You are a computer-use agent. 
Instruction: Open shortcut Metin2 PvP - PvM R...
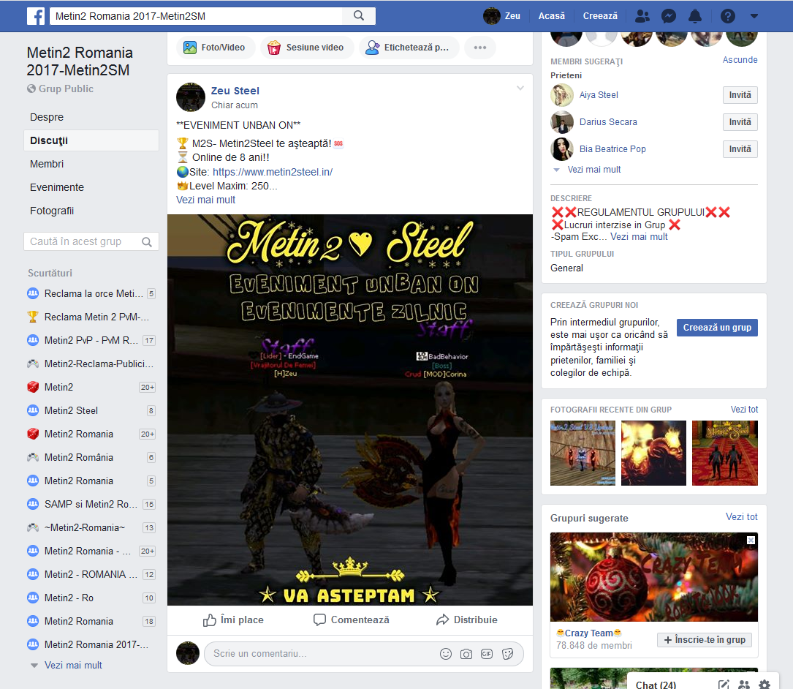point(91,340)
